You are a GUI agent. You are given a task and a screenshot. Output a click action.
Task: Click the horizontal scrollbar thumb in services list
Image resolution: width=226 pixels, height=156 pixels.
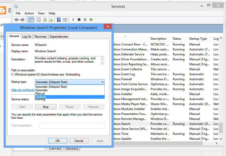158,143
